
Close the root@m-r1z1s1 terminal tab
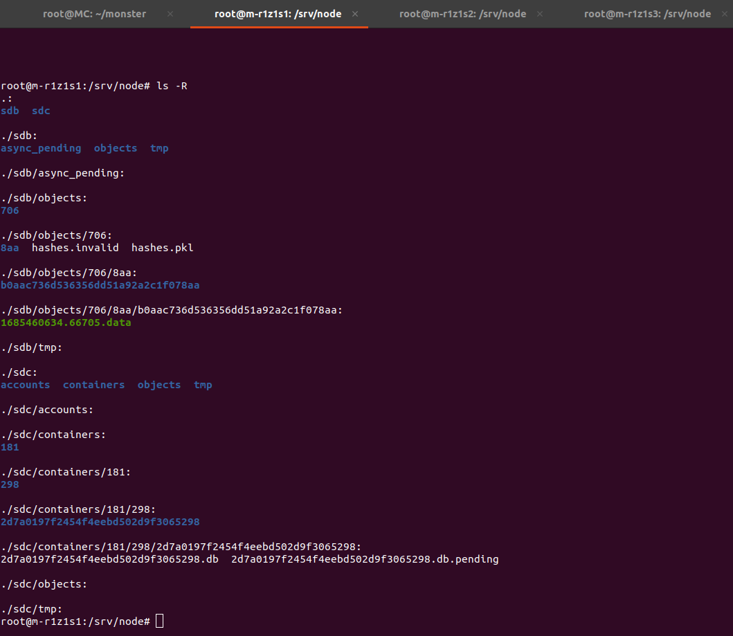coord(355,14)
